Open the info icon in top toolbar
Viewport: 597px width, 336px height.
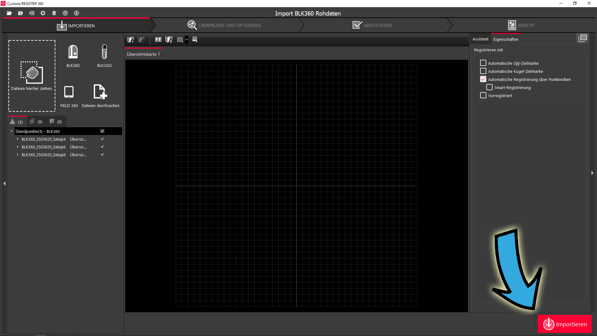76,13
